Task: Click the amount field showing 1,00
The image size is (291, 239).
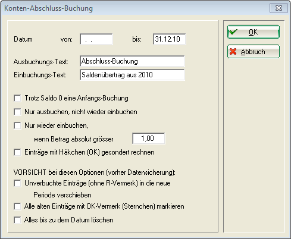Action: coord(149,139)
